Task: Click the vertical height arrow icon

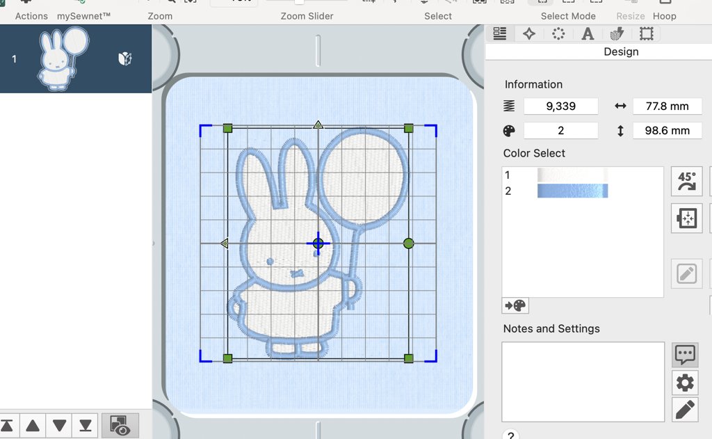Action: click(x=620, y=131)
